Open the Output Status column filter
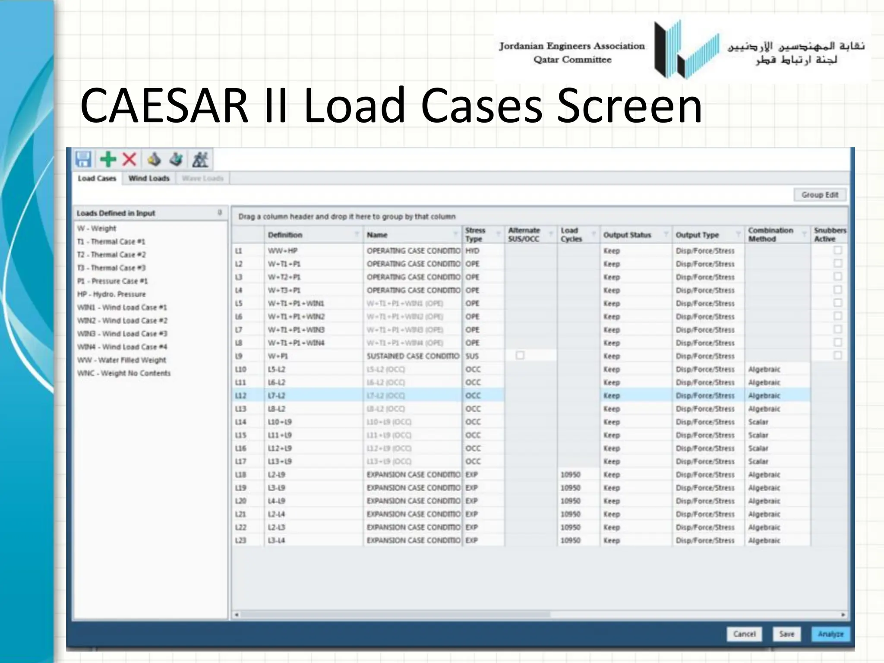This screenshot has width=884, height=663. (666, 234)
